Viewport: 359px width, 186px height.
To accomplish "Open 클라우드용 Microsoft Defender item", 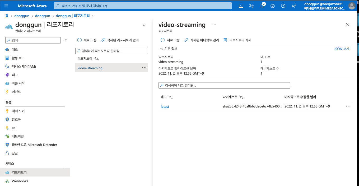I will pyautogui.click(x=35, y=145).
